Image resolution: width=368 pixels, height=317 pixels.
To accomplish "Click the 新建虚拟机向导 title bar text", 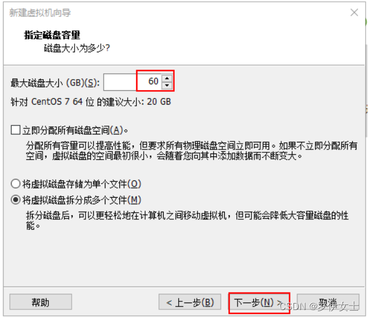I will [x=40, y=13].
